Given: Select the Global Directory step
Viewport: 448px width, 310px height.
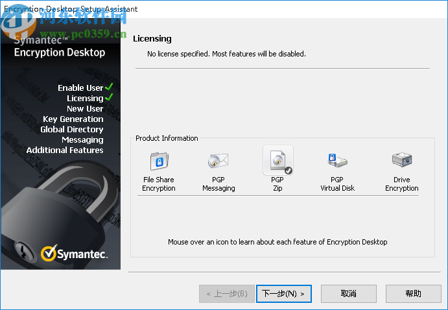Looking at the screenshot, I should coord(72,130).
